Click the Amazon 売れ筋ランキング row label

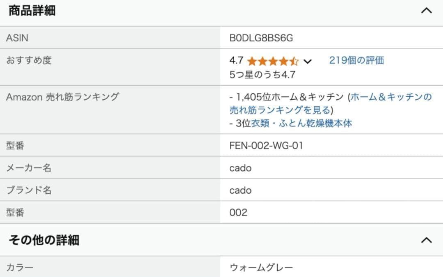click(x=62, y=97)
